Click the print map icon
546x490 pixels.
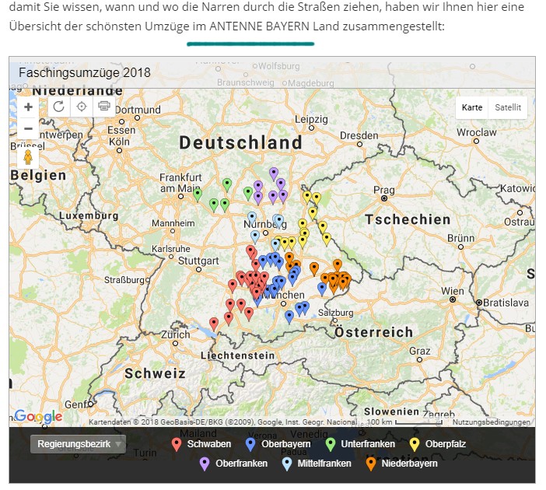[x=104, y=106]
